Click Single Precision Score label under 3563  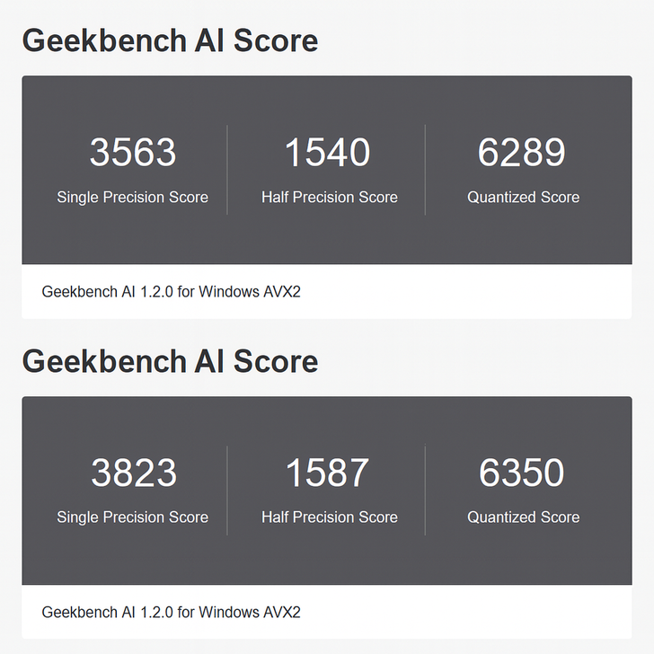[x=133, y=198]
